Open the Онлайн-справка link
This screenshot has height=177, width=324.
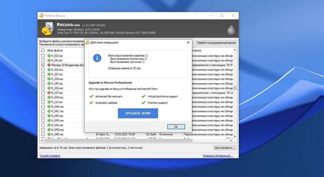coord(50,156)
